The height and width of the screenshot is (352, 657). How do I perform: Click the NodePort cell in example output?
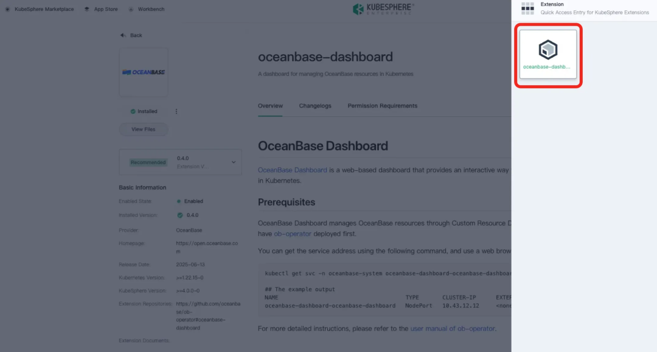tap(419, 306)
